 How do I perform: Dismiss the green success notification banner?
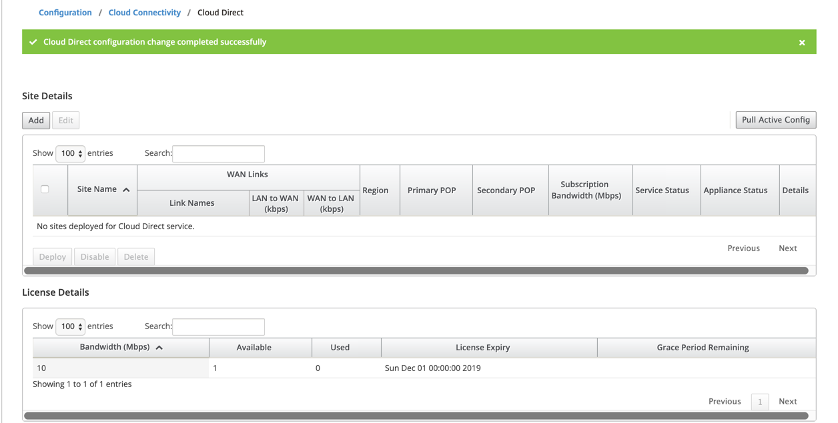(x=802, y=43)
